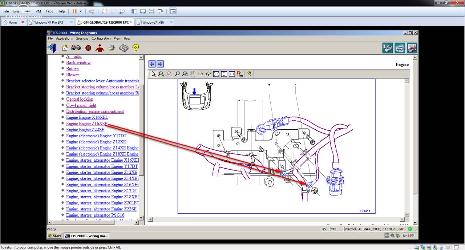
Task: Open the TIS File menu
Action: coord(50,38)
